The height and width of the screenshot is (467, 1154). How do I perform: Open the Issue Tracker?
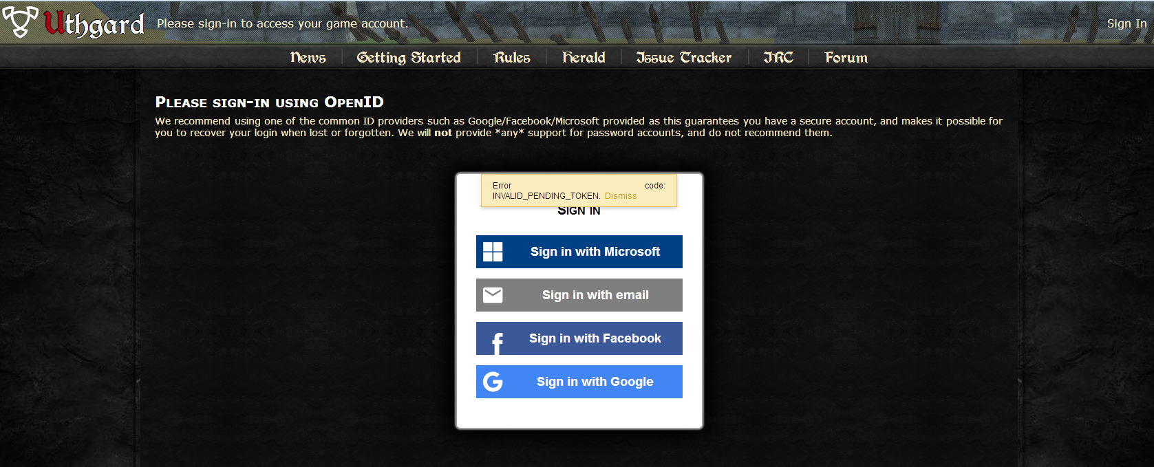pyautogui.click(x=683, y=58)
